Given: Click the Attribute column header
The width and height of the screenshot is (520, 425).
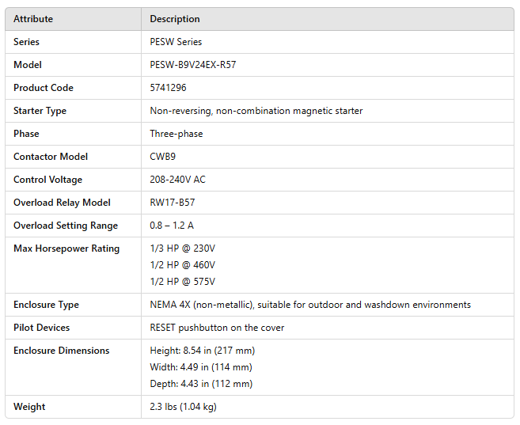Looking at the screenshot, I should point(32,19).
